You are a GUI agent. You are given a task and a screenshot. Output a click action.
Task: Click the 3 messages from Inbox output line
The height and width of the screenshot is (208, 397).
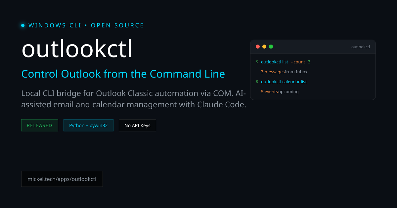[284, 72]
